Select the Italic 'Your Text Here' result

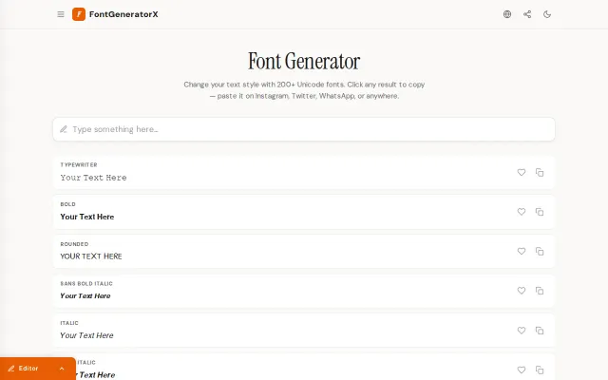(86, 335)
